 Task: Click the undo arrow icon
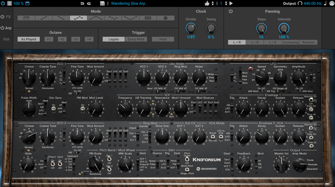click(x=82, y=3)
